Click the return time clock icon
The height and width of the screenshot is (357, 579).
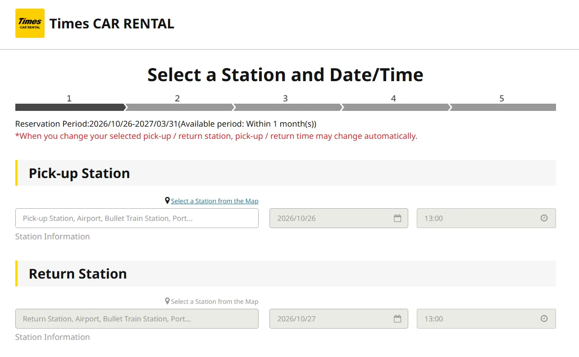coord(544,319)
